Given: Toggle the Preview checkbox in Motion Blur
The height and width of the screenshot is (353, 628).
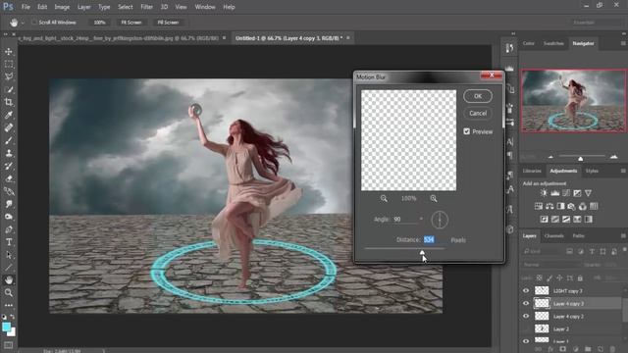Looking at the screenshot, I should click(467, 131).
